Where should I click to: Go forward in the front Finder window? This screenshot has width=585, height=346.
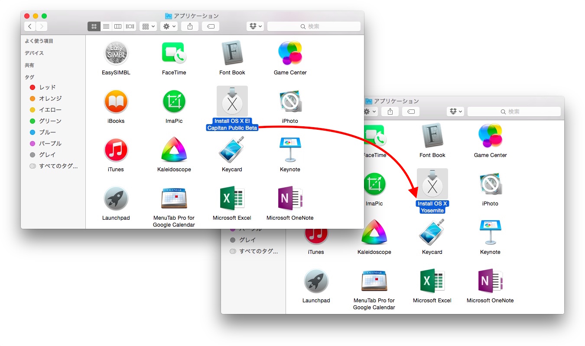click(42, 26)
